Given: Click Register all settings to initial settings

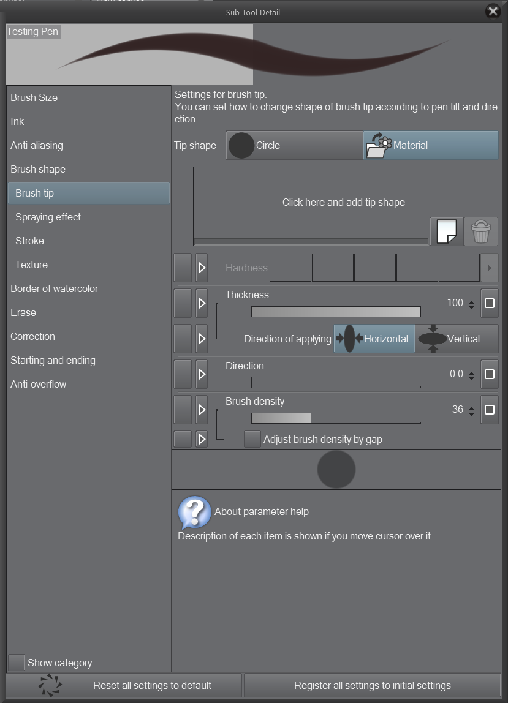Looking at the screenshot, I should tap(373, 685).
